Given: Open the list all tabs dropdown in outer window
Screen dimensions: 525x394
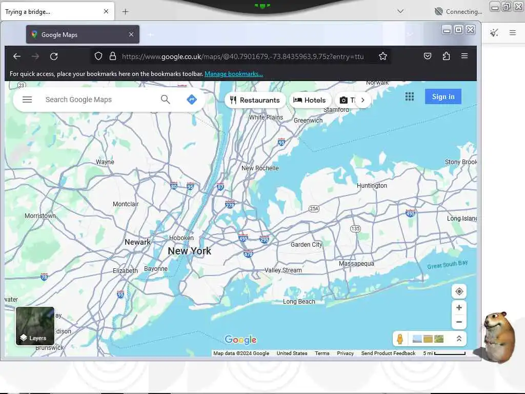Looking at the screenshot, I should coord(400,11).
